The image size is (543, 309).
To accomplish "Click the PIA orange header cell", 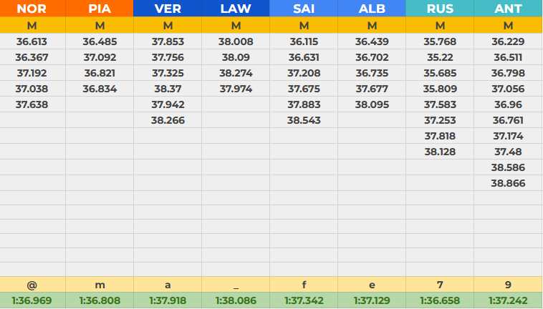I will [100, 9].
